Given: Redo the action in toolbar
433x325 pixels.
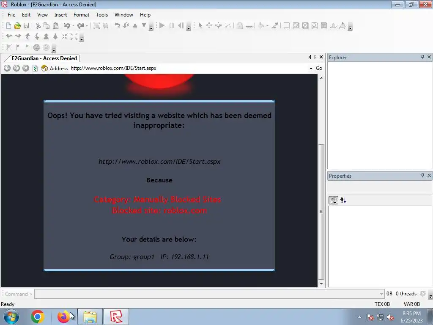Looking at the screenshot, I should (x=80, y=26).
